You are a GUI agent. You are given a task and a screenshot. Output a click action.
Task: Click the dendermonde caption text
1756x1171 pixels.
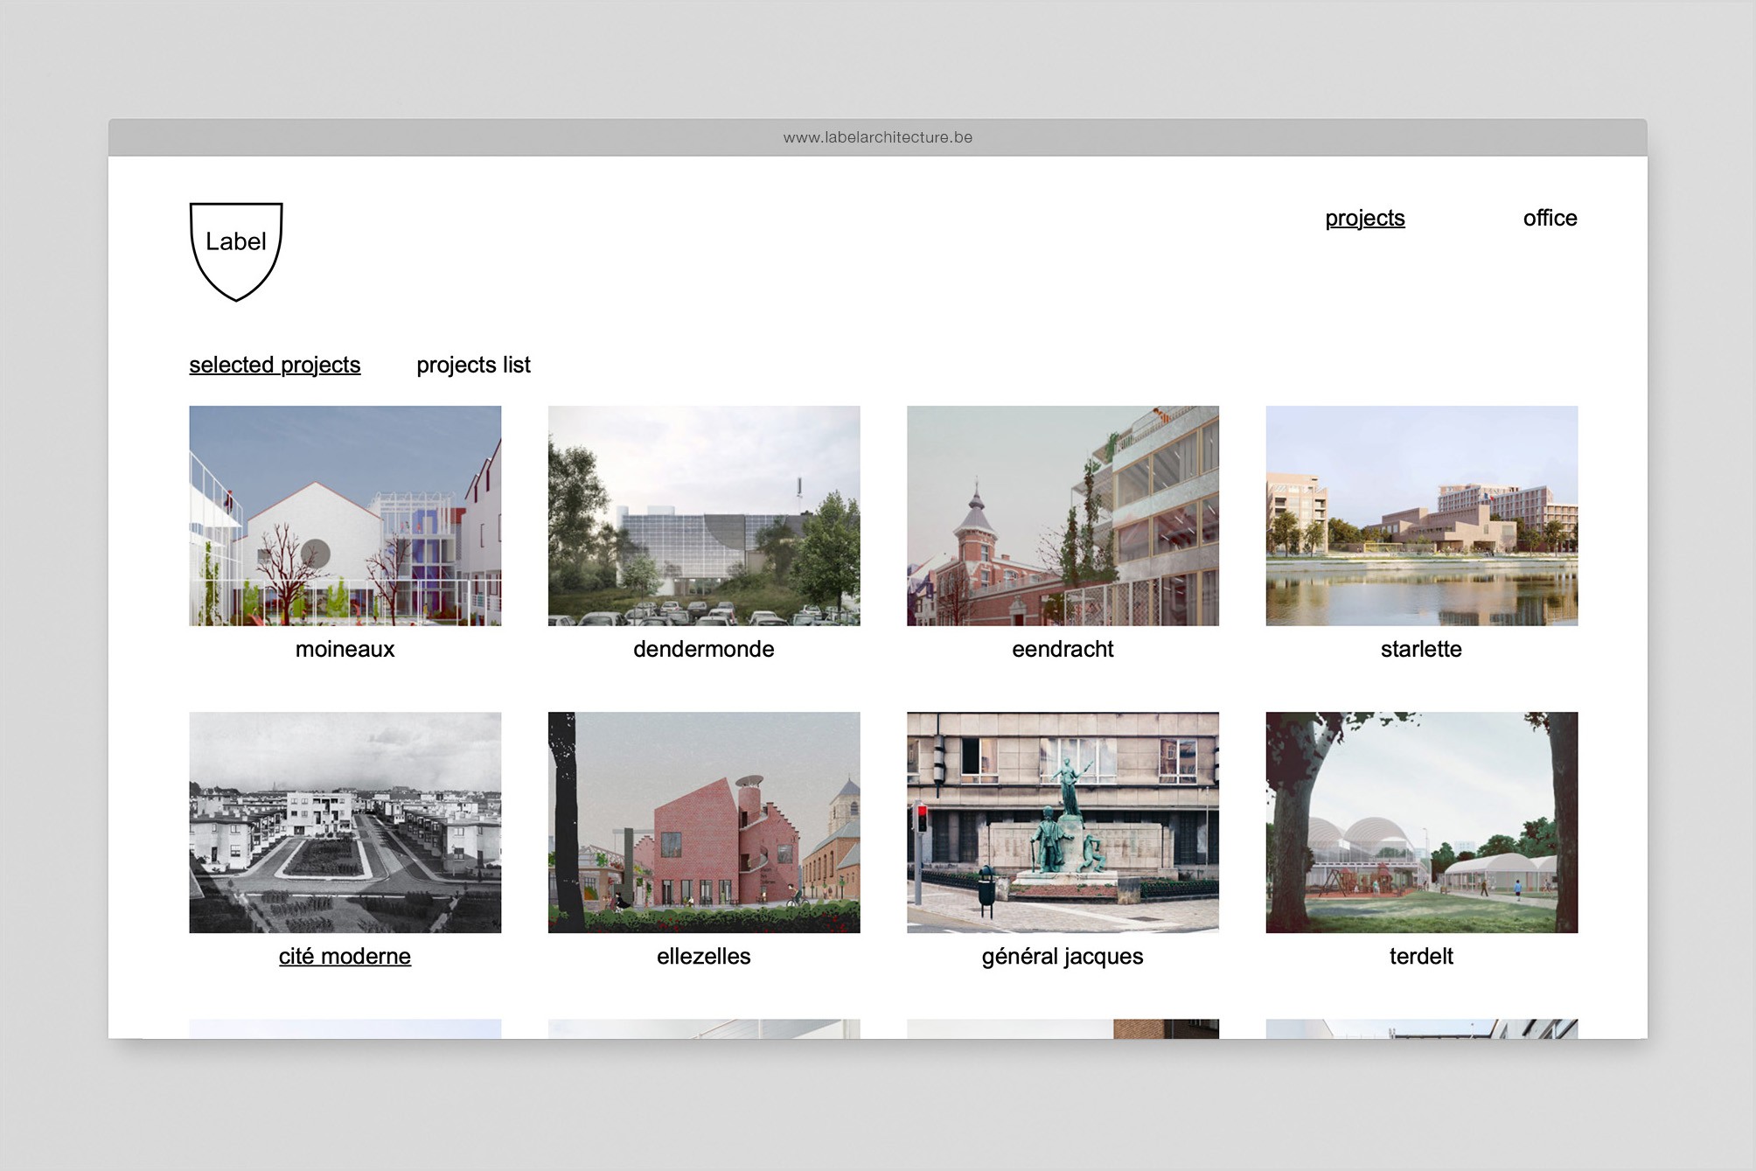703,649
